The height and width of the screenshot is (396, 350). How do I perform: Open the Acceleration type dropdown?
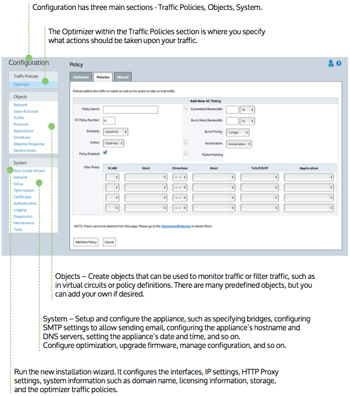239,144
